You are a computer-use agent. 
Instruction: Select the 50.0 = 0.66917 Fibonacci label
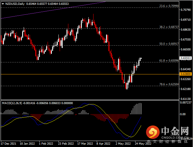pyautogui.click(x=169, y=43)
